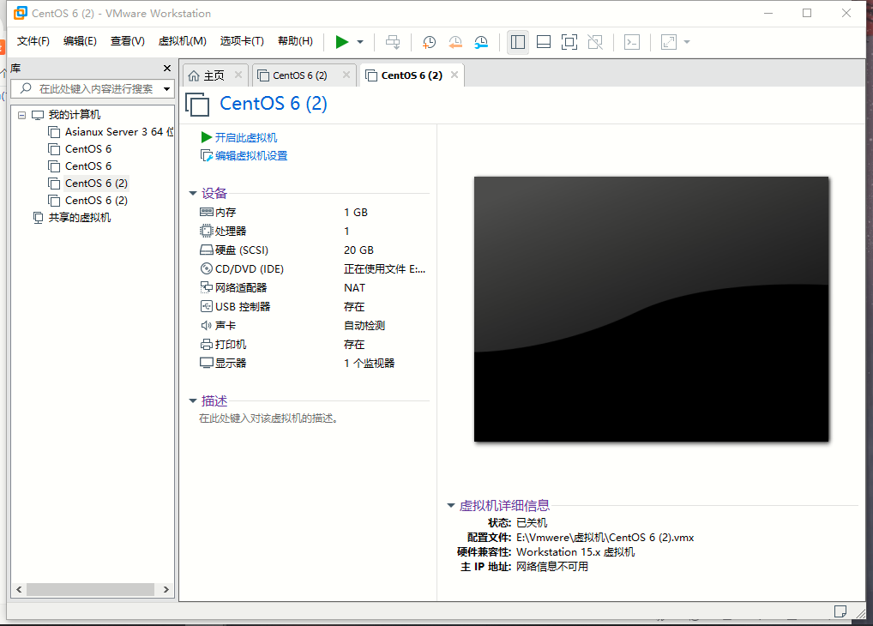
Task: Toggle Unity mode toolbar icon
Action: click(x=595, y=42)
